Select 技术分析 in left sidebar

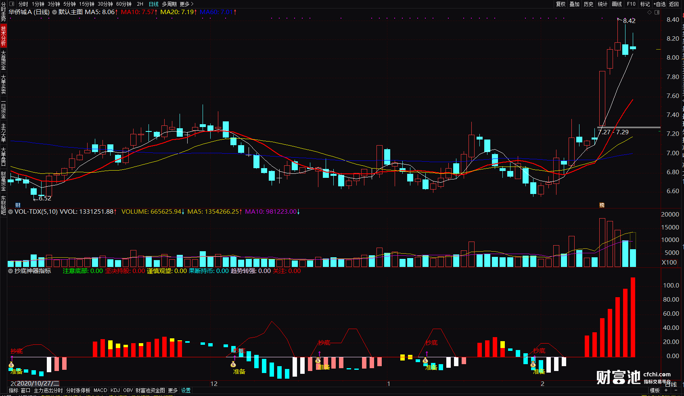point(3,35)
